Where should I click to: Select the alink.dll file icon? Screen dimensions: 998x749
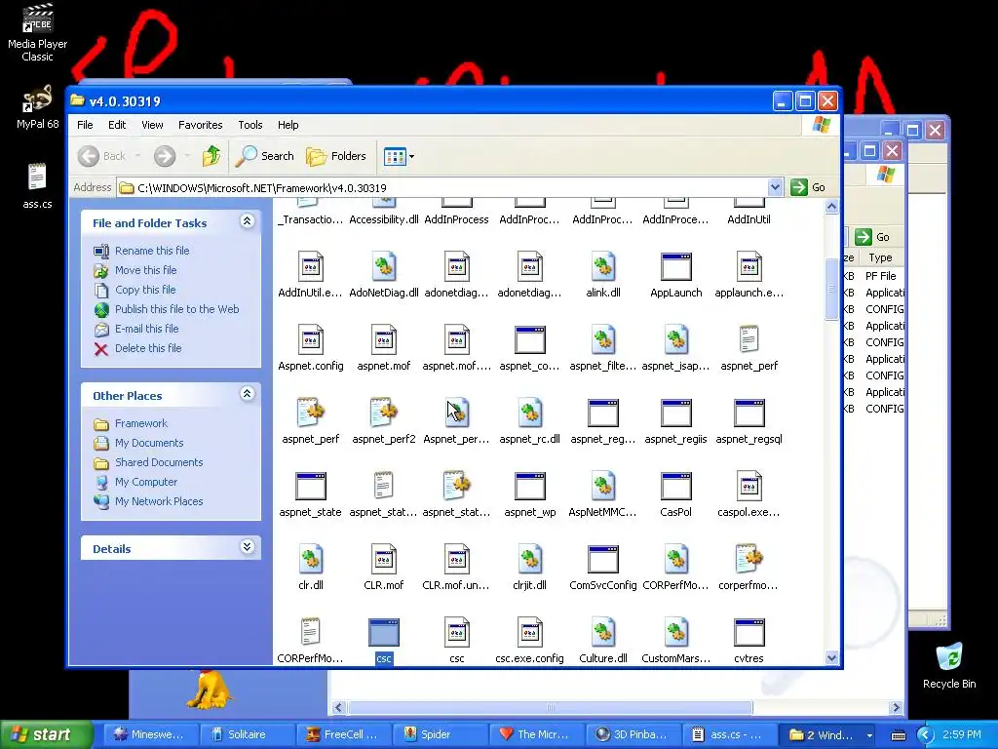(602, 266)
